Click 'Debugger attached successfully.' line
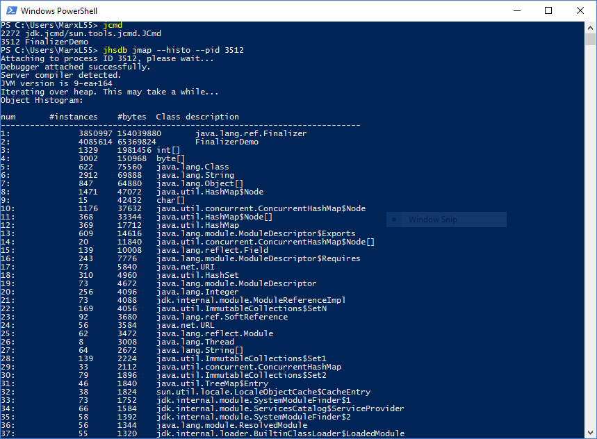The height and width of the screenshot is (439, 597). 75,67
